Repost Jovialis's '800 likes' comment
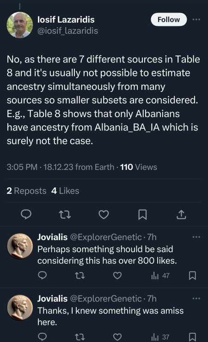Screen dimensions: 208x342 (x=80, y=276)
